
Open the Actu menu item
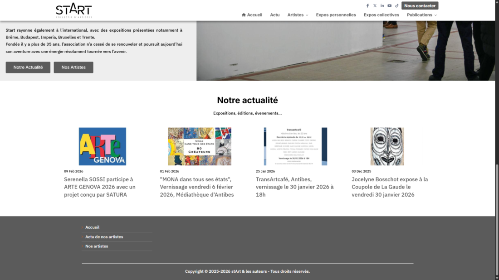click(x=275, y=15)
